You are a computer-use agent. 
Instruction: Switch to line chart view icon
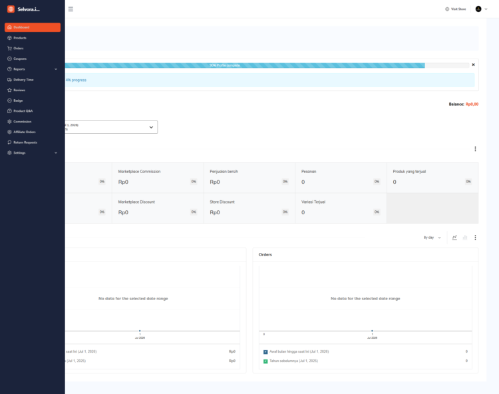point(454,238)
